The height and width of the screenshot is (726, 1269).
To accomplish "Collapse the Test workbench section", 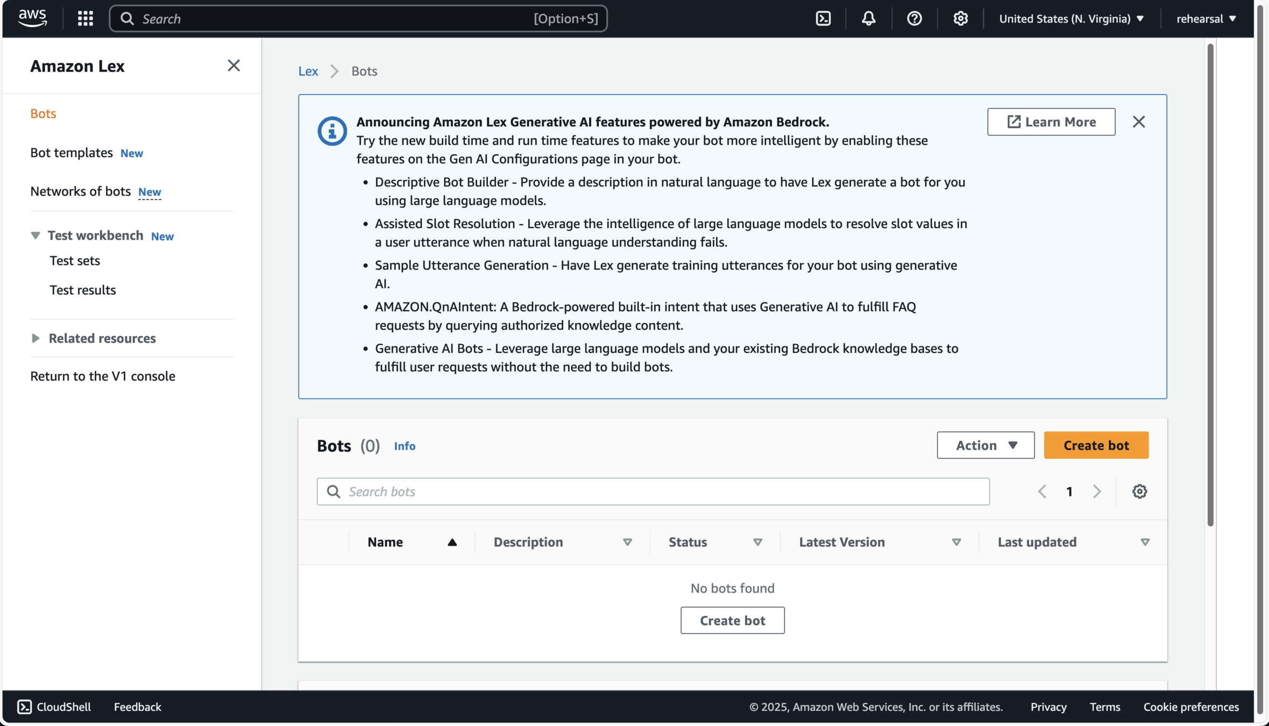I will 36,236.
